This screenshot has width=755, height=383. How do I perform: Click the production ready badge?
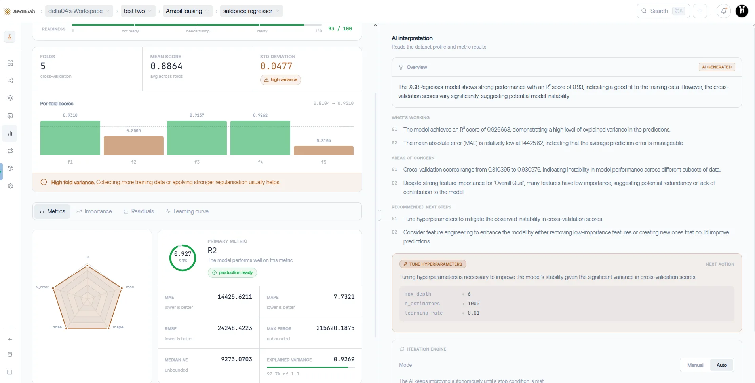pyautogui.click(x=232, y=273)
